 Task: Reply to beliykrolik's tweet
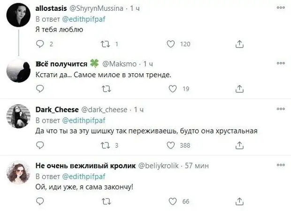pos(40,202)
